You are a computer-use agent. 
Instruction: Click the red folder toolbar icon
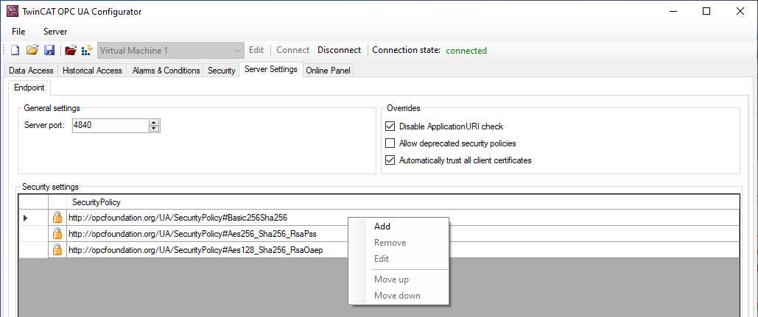tap(71, 50)
